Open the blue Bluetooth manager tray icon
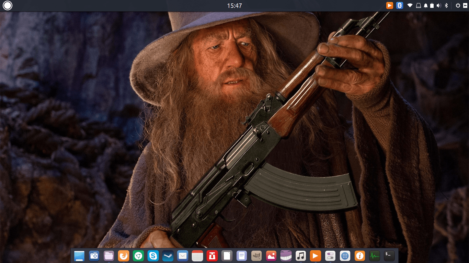Screen dimensions: 469x263 [x=399, y=5]
